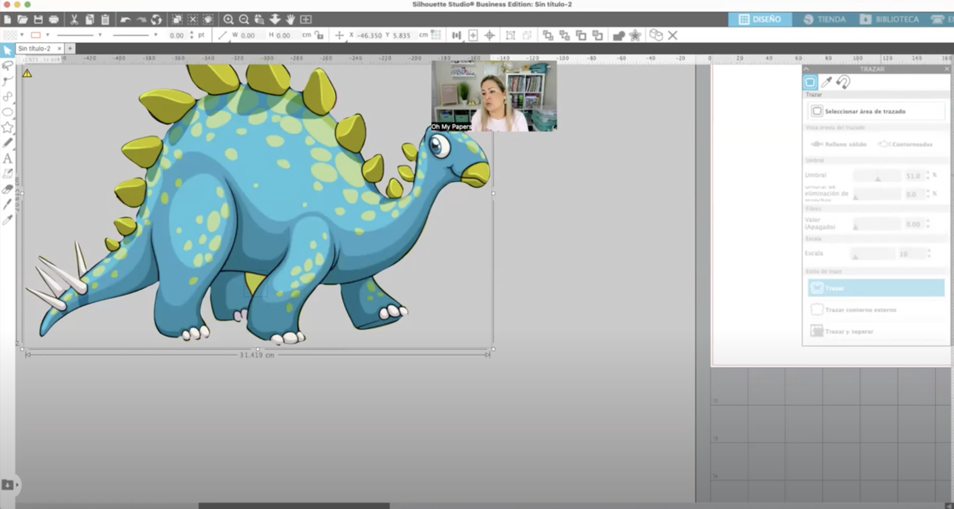Viewport: 954px width, 509px height.
Task: Undo the last action
Action: [125, 19]
